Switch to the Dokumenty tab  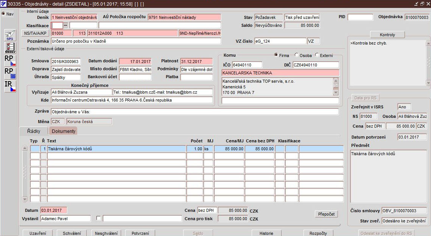coord(64,131)
